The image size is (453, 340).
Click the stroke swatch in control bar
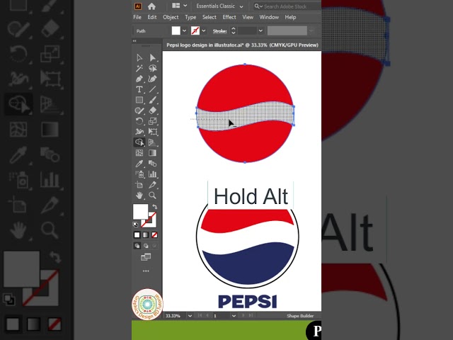(x=195, y=30)
